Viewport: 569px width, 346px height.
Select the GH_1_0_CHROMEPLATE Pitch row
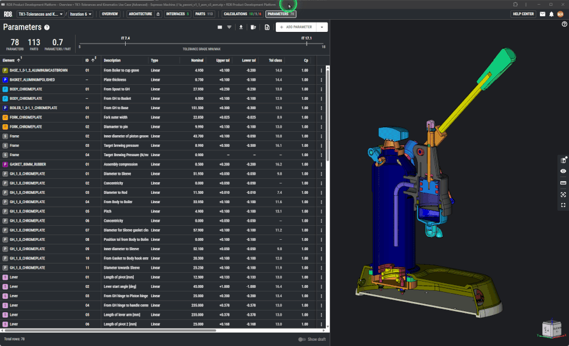point(159,211)
